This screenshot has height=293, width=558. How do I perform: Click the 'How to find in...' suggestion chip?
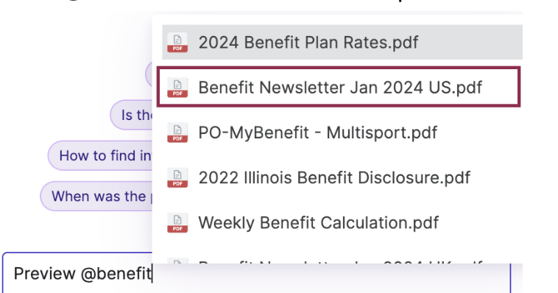coord(100,155)
